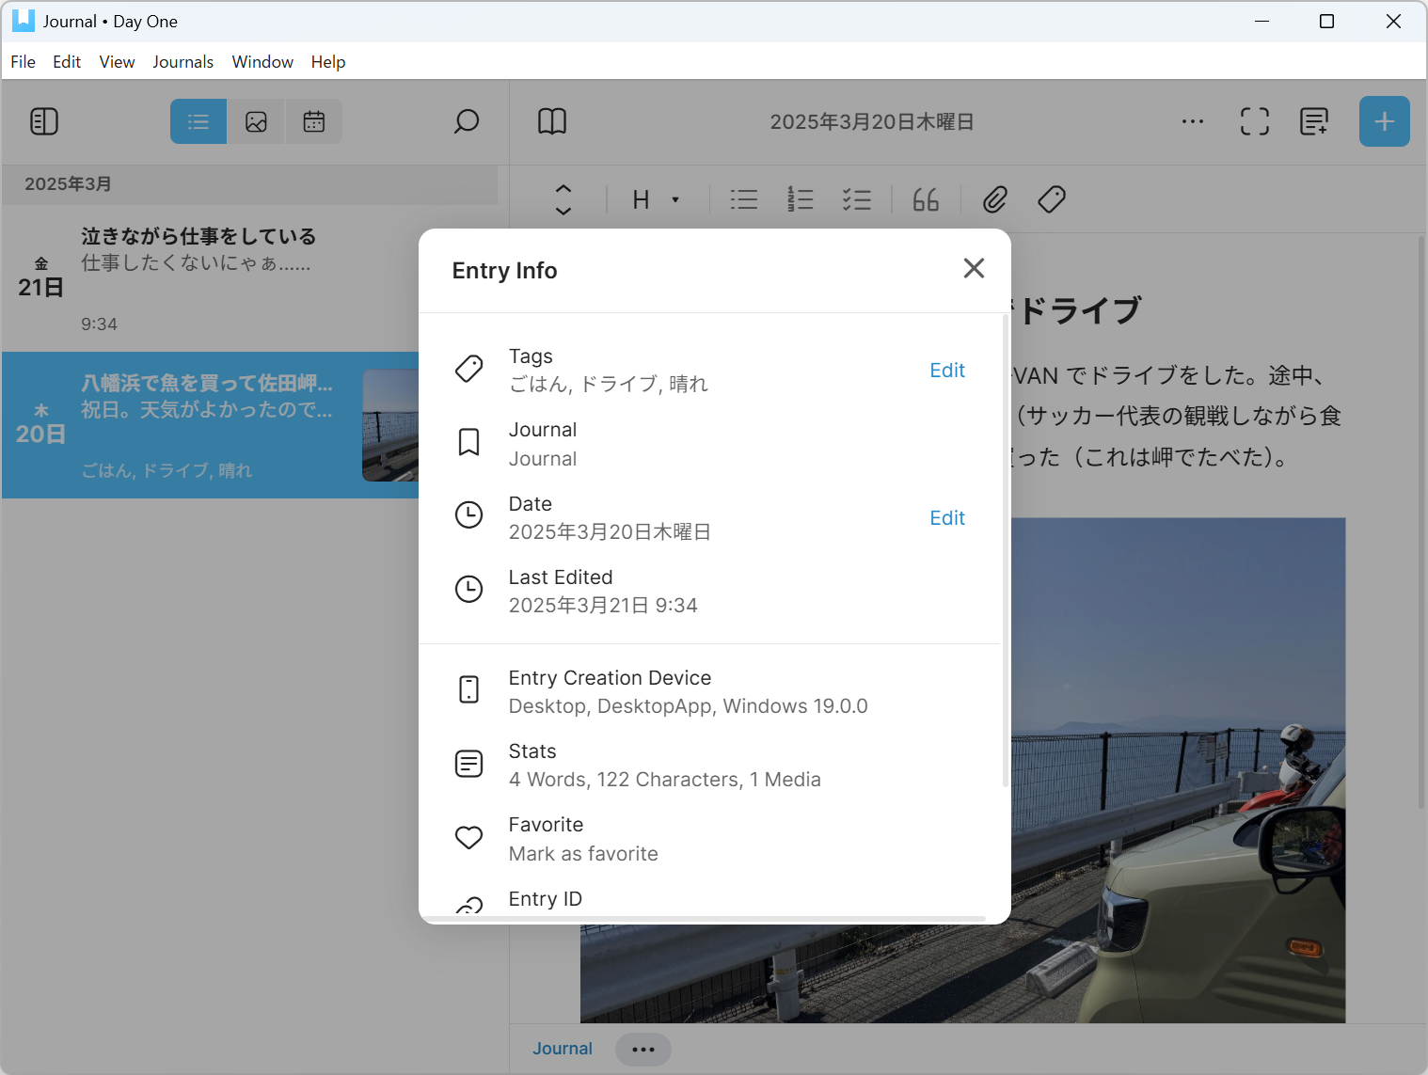Switch to calendar view
The image size is (1428, 1075).
click(313, 121)
